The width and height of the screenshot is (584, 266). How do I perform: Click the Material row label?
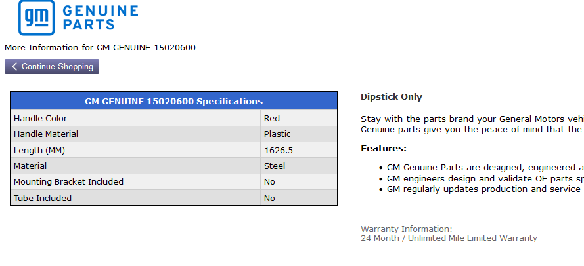click(x=30, y=166)
